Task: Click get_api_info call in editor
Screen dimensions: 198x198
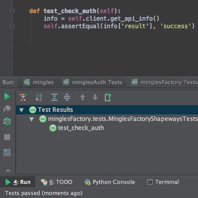Action: click(131, 19)
